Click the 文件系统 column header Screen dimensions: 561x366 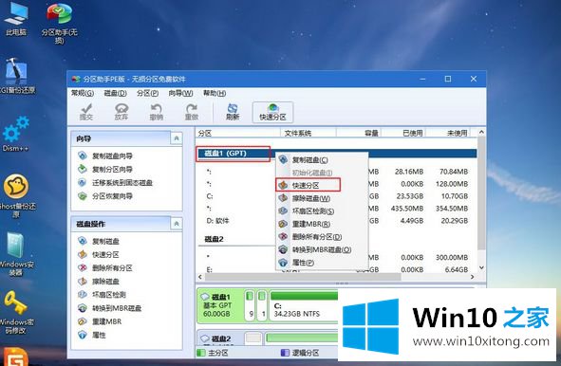(308, 133)
